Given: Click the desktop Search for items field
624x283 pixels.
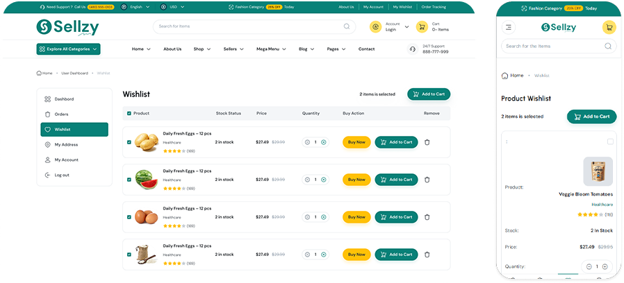Looking at the screenshot, I should (x=247, y=26).
